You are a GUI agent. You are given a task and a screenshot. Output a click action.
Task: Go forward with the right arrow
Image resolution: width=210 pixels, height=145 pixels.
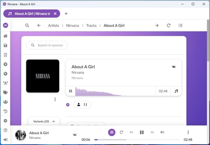coord(157,25)
